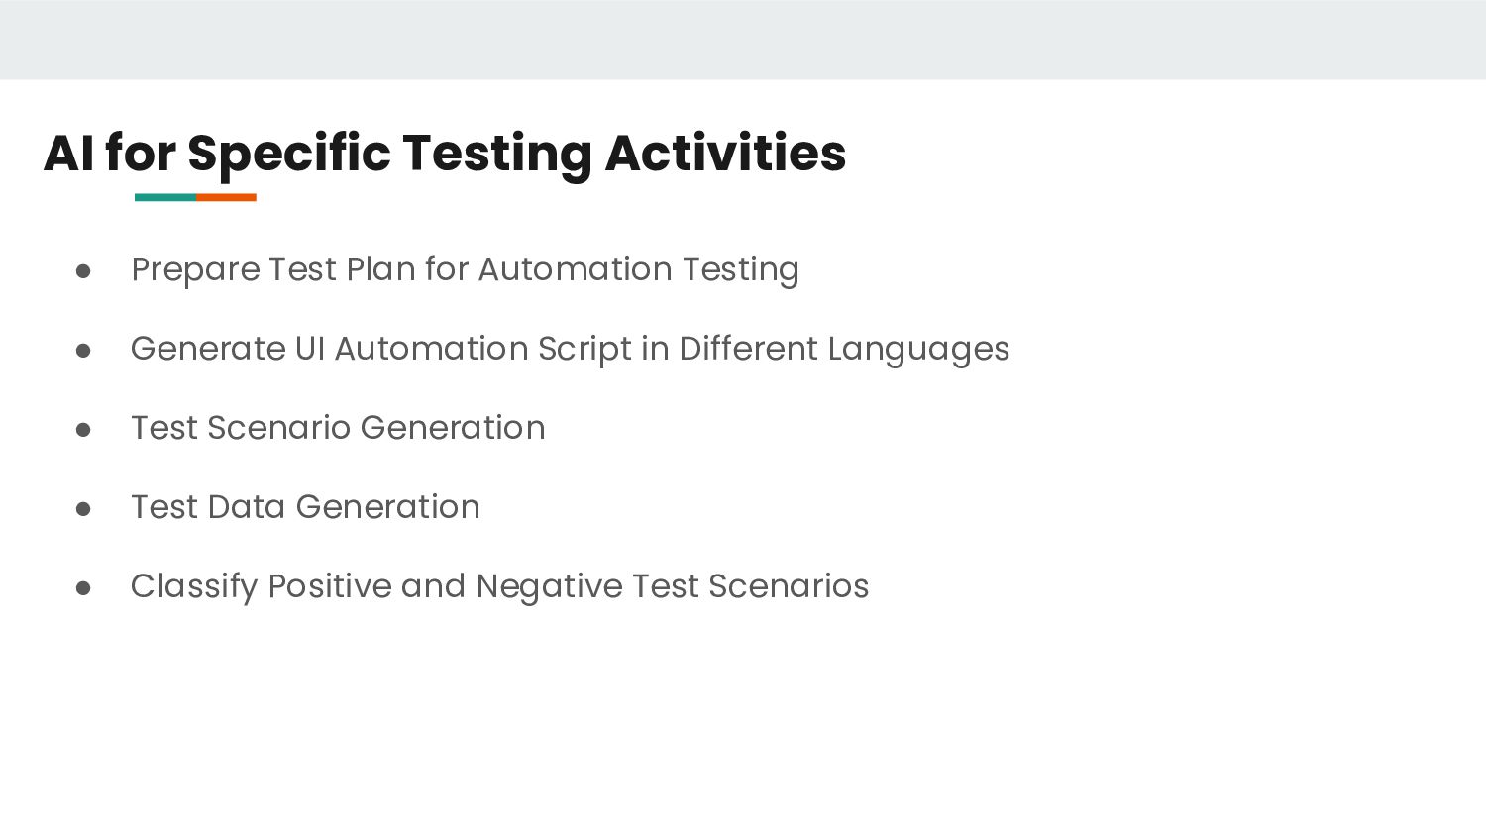Select the teal segment of title underline
1486x836 pixels.
pyautogui.click(x=165, y=197)
